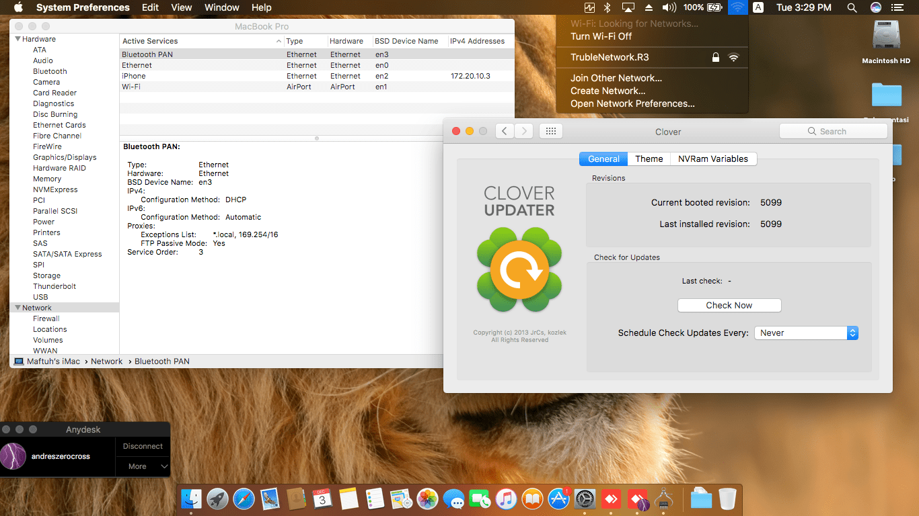Screen dimensions: 919x516
Task: Open the App Store icon in Dock
Action: (x=558, y=499)
